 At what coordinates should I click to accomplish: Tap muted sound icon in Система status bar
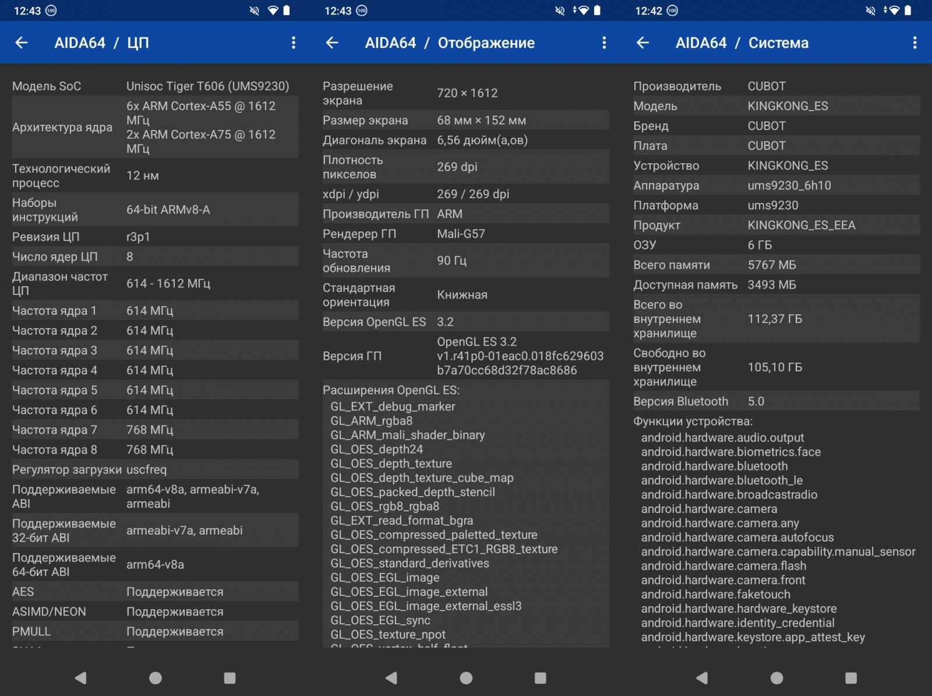click(x=870, y=10)
